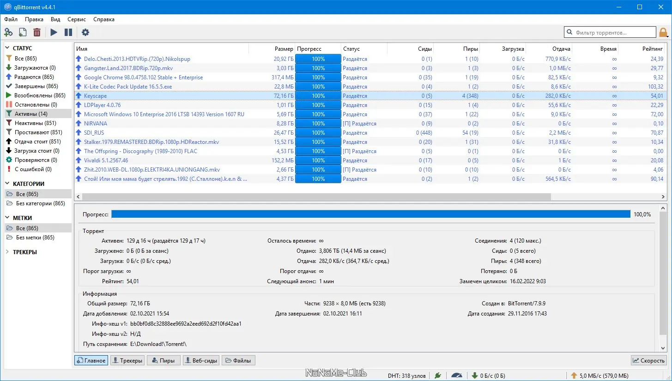
Task: Expand the ТРЕКЕРЫ section
Action: coord(7,252)
